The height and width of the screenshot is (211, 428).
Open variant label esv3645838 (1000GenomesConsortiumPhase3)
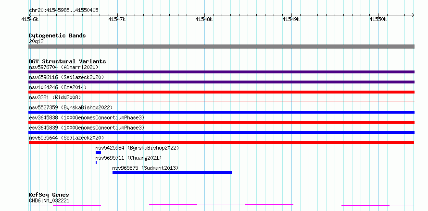click(x=87, y=117)
